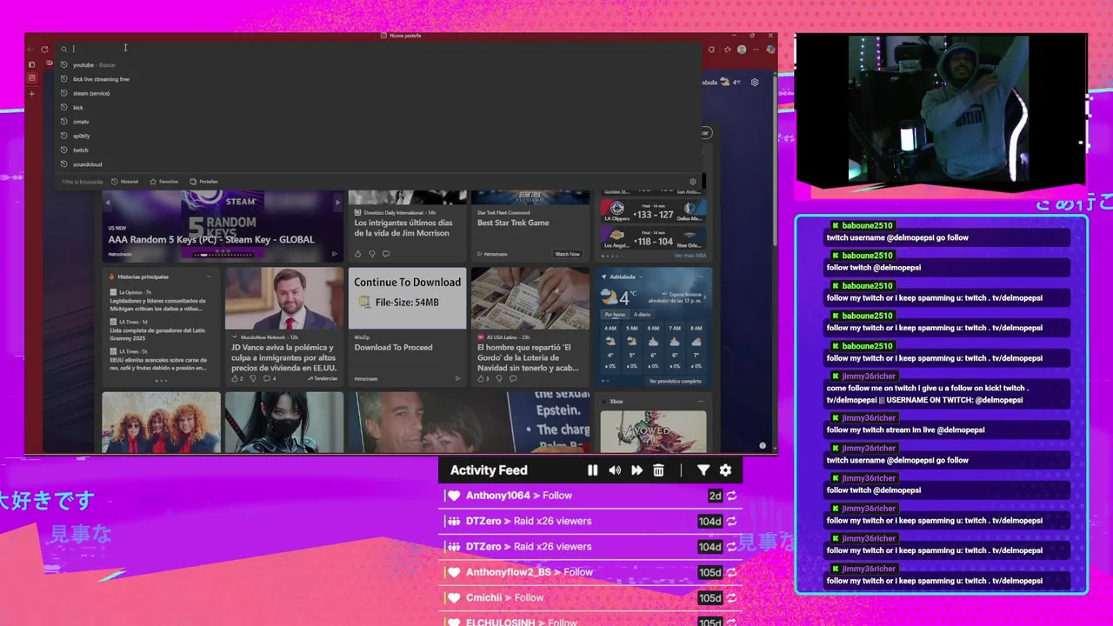Image resolution: width=1113 pixels, height=626 pixels.
Task: Open JD Vance article thumbnail
Action: pyautogui.click(x=284, y=298)
